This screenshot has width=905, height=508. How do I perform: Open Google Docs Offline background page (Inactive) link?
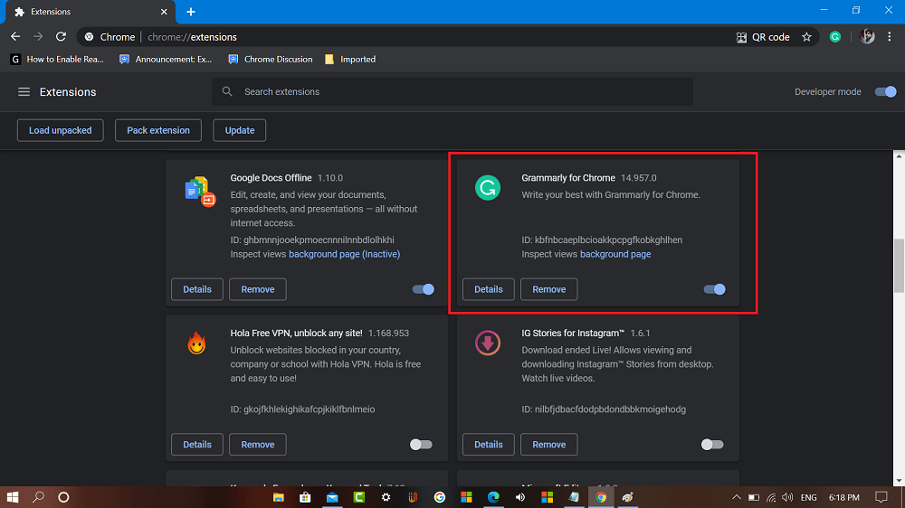tap(344, 254)
